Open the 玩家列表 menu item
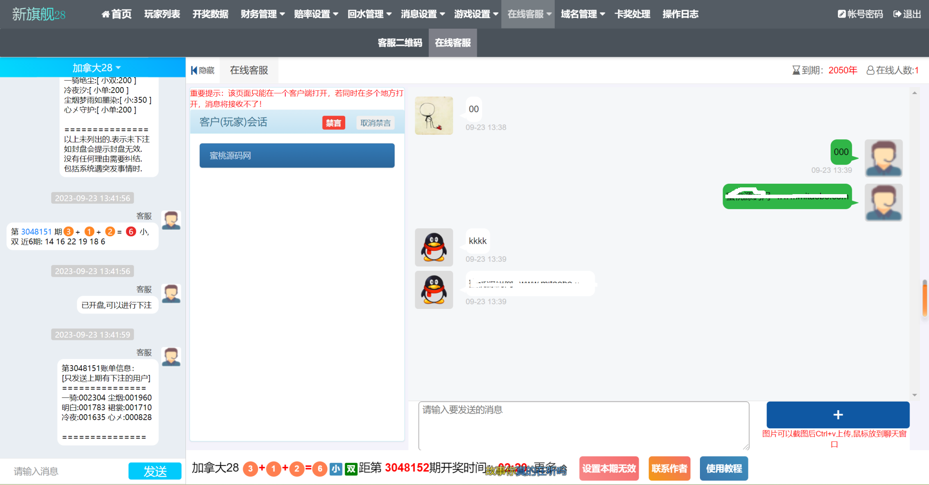This screenshot has height=485, width=929. [162, 15]
